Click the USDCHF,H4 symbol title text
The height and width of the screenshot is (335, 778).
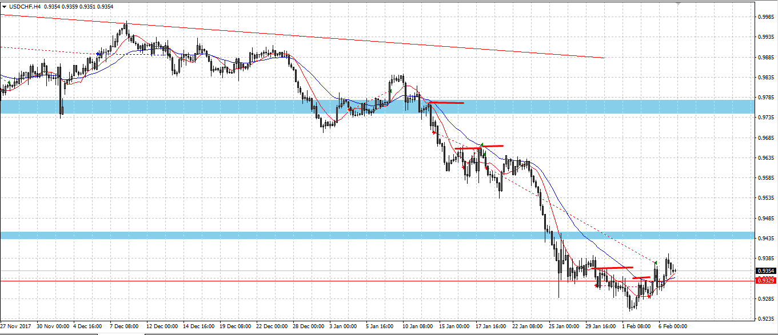tap(24, 6)
